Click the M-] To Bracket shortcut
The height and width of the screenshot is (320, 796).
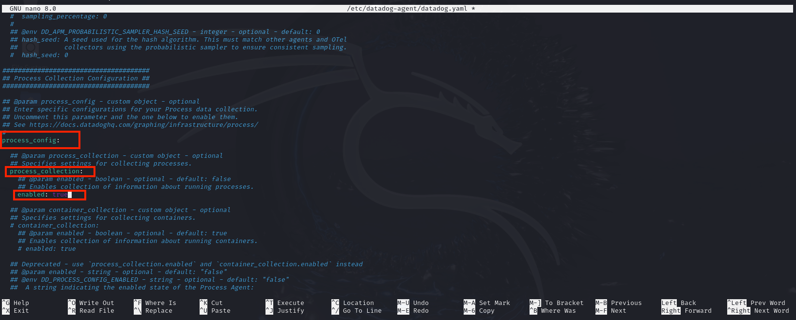point(556,303)
